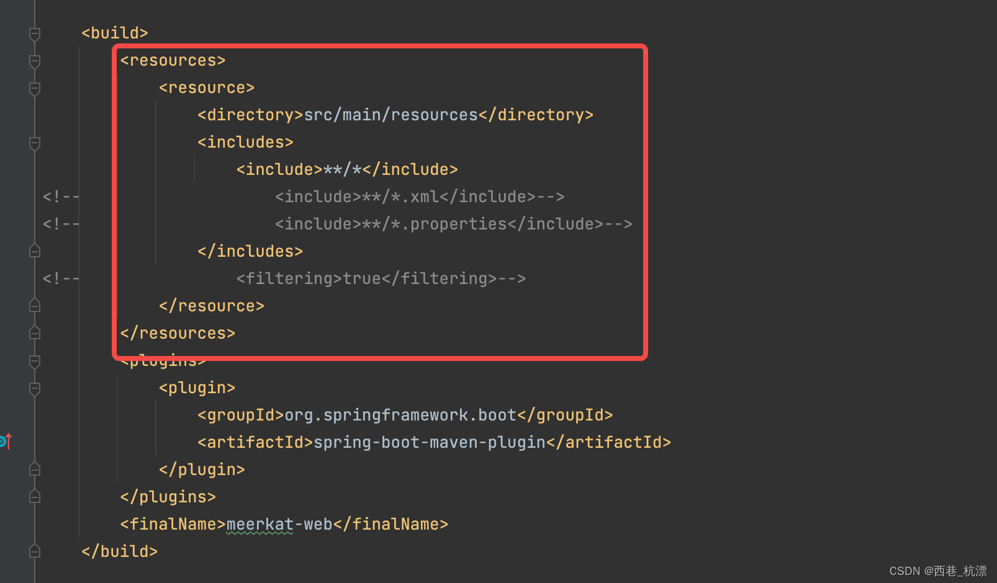The width and height of the screenshot is (997, 583).
Task: Click org.springframework.boot groupId value
Action: (x=401, y=415)
